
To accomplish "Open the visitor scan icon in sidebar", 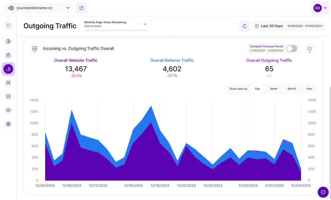I will pos(8,83).
